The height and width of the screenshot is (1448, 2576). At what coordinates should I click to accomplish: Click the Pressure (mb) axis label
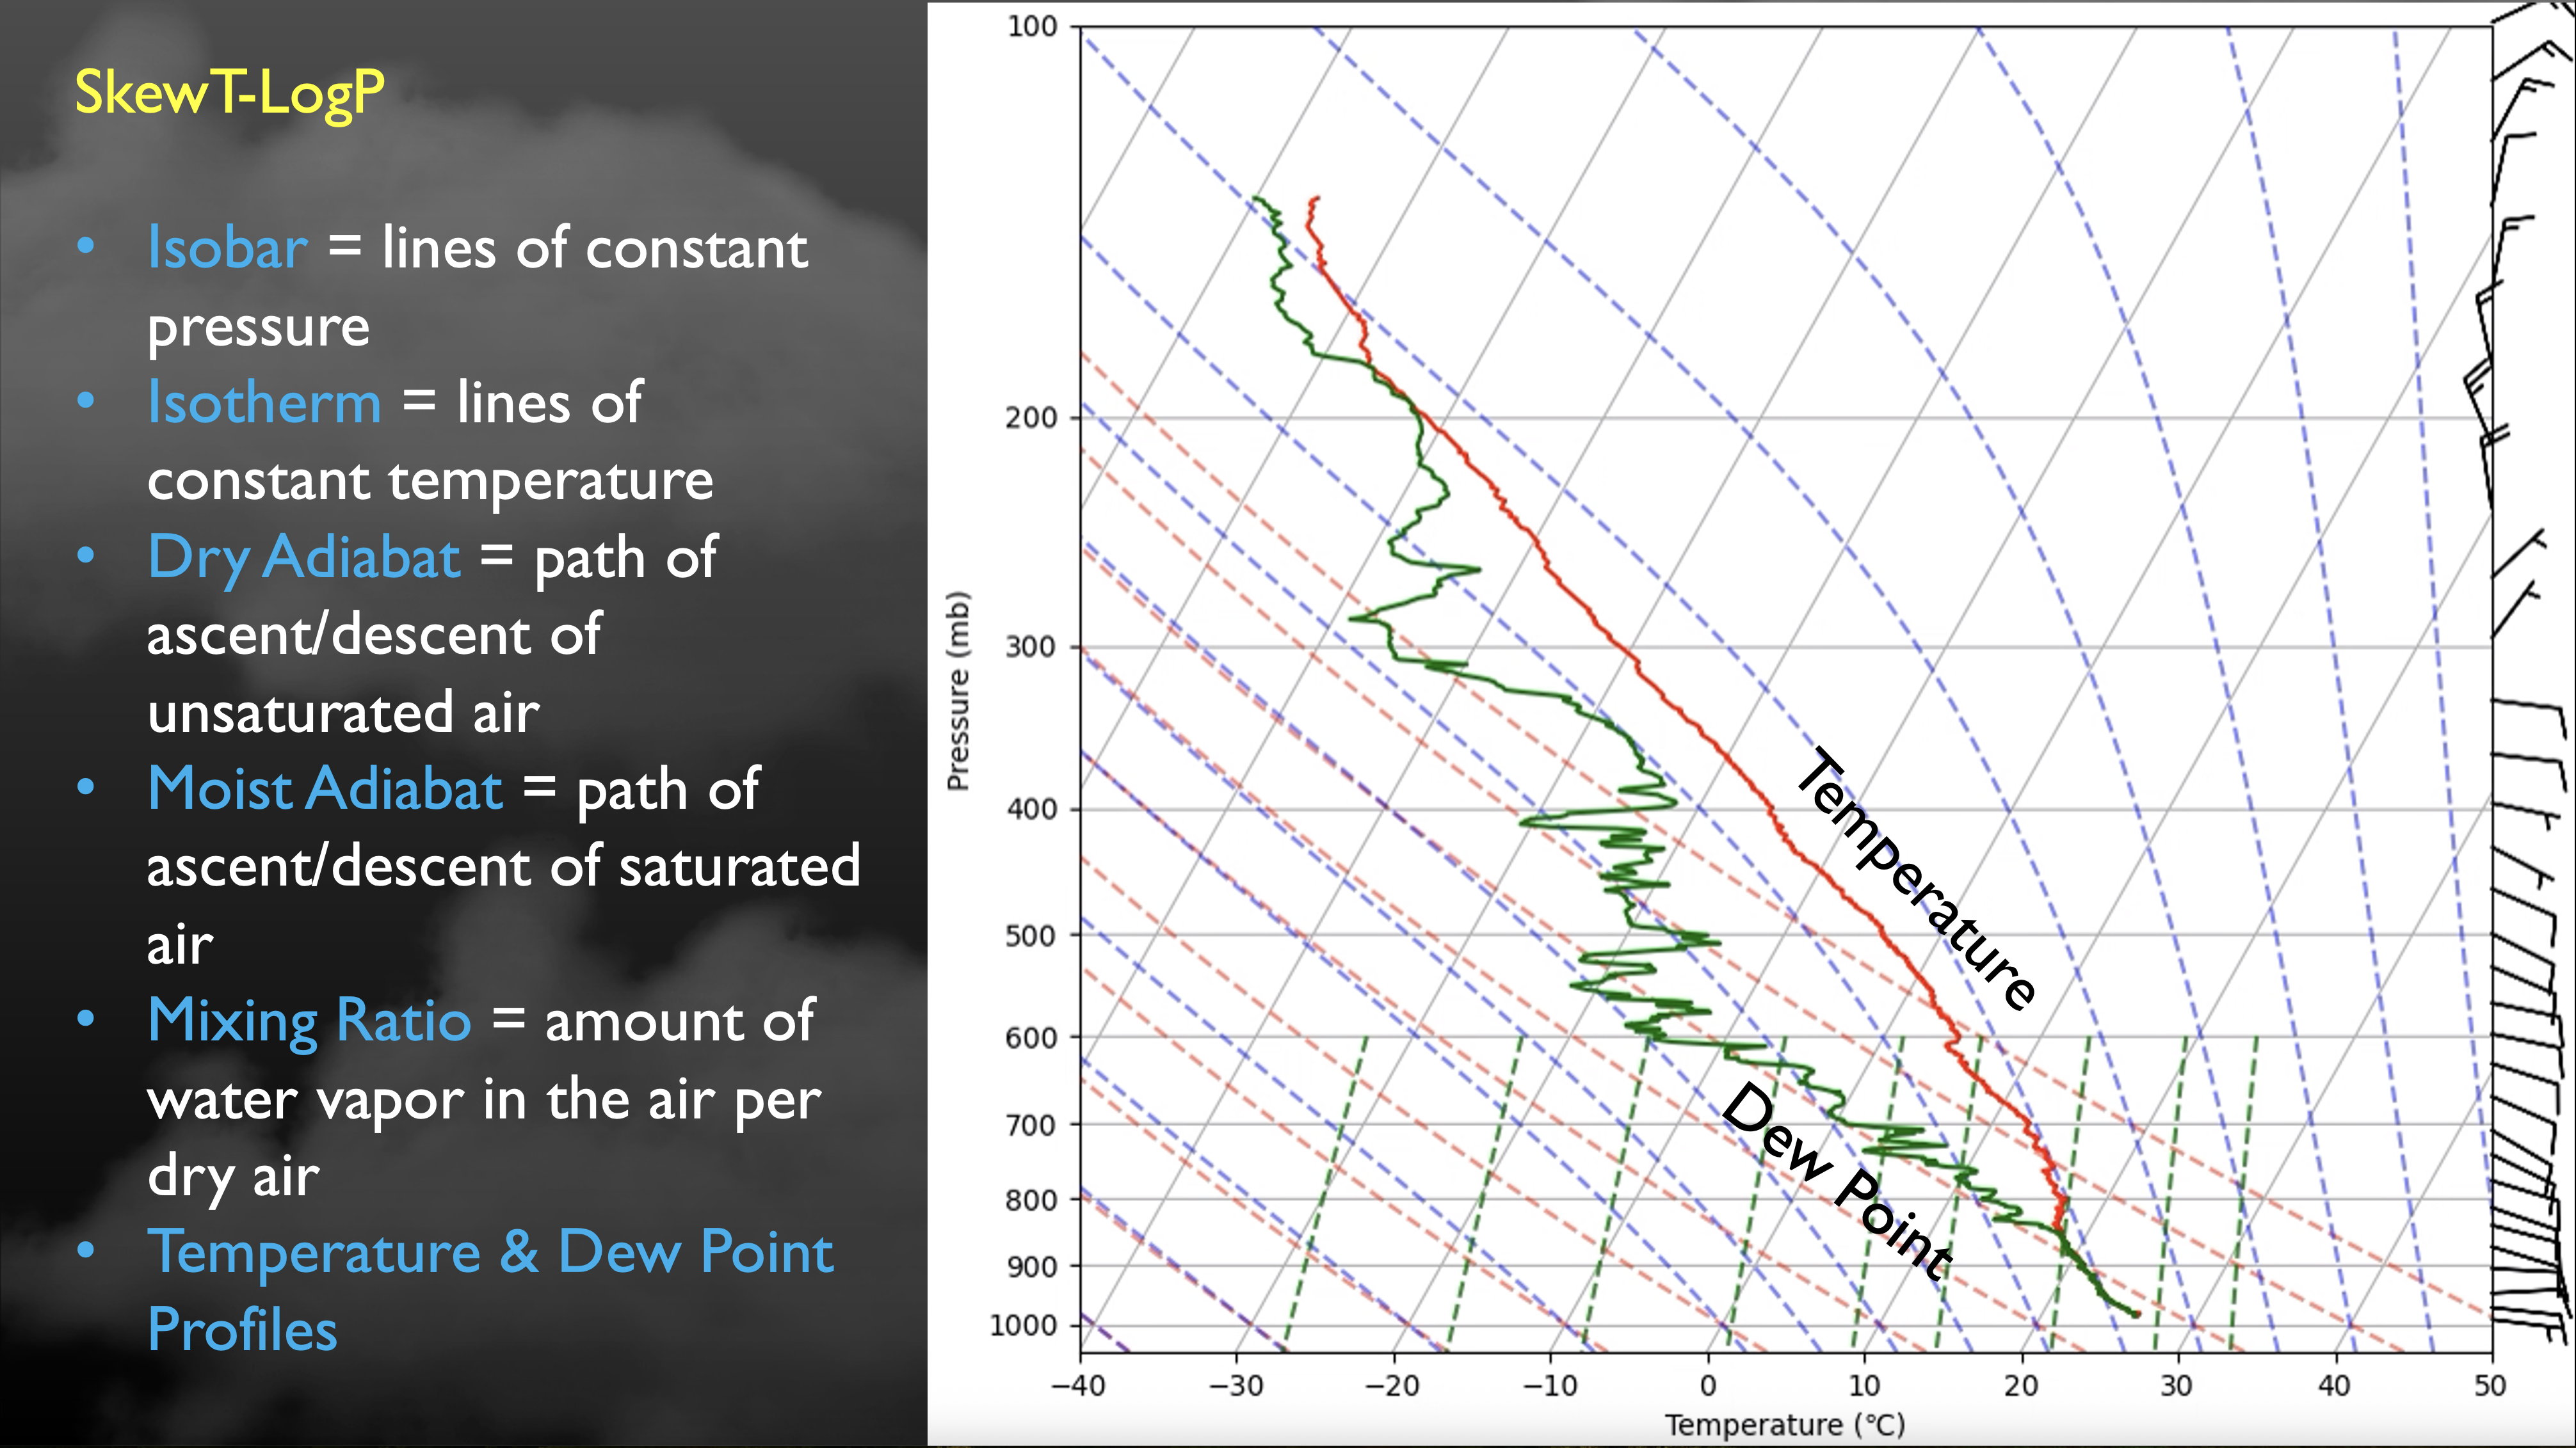pyautogui.click(x=958, y=690)
